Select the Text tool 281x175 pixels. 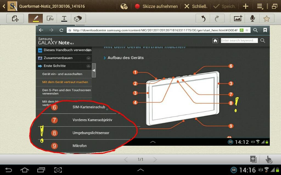pos(64,18)
